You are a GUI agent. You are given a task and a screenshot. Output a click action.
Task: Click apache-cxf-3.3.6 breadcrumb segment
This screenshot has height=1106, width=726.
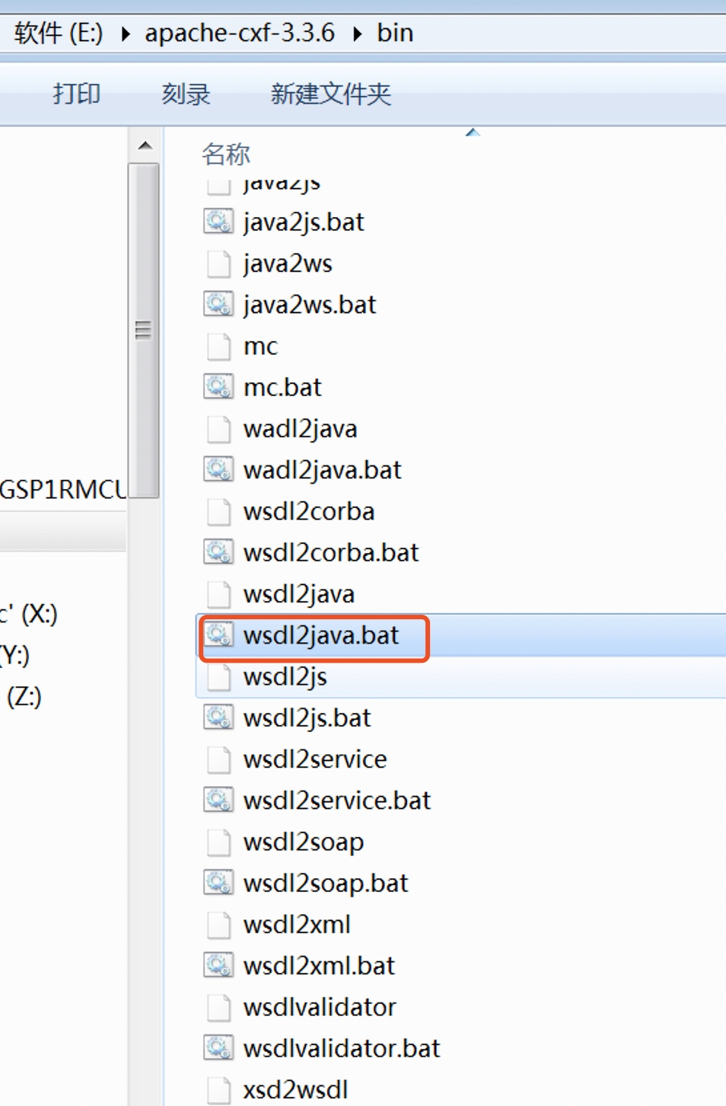pyautogui.click(x=240, y=33)
